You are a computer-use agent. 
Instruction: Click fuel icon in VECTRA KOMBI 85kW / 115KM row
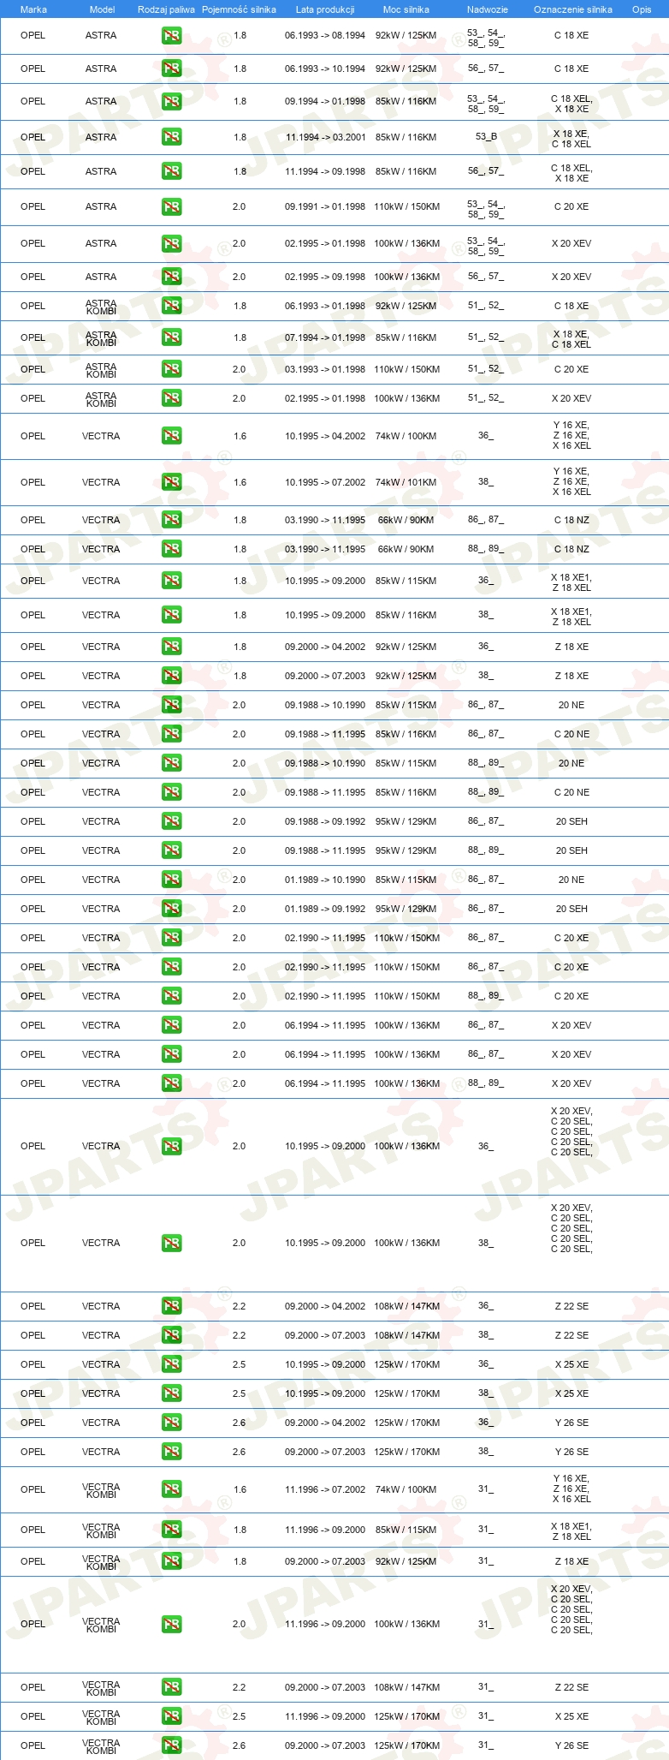pos(171,1530)
